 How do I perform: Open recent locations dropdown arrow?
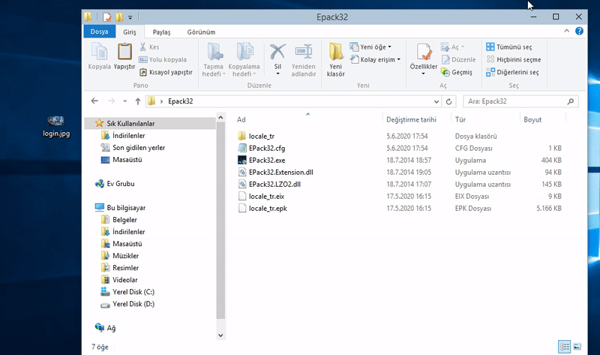124,101
